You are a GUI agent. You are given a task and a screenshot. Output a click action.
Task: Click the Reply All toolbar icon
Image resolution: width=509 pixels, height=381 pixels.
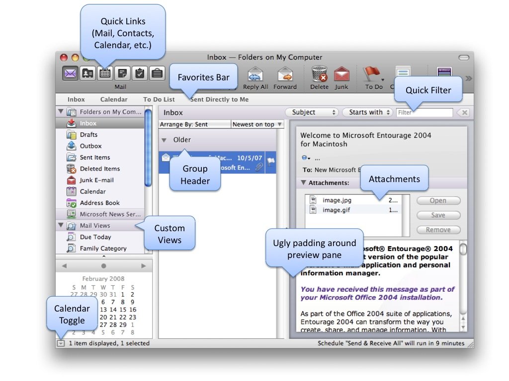255,75
